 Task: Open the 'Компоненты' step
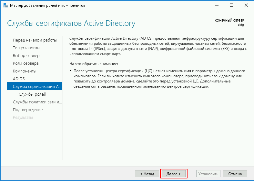25,71
